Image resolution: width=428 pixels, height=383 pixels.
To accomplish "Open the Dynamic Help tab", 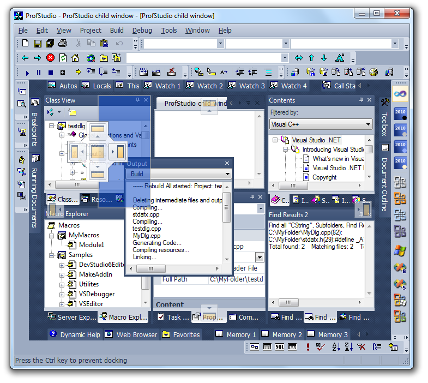I will click(x=75, y=334).
